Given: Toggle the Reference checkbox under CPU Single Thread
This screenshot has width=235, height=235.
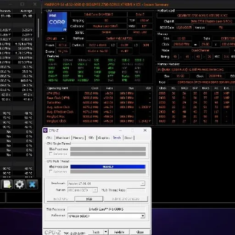Looking at the screenshot, I should coord(50,154).
